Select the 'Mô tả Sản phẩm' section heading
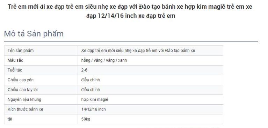This screenshot has width=268, height=128. coord(34,33)
